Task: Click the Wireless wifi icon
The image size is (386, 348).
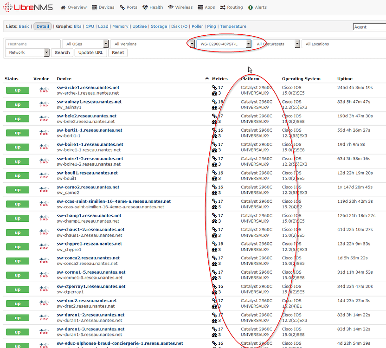Action: (x=171, y=7)
